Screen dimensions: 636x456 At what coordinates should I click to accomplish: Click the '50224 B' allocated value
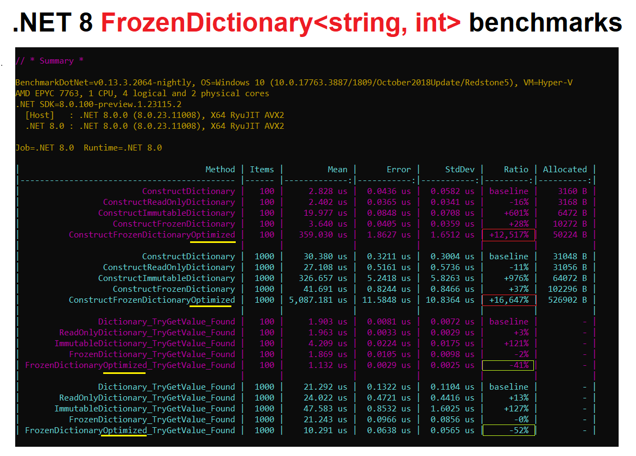point(570,235)
